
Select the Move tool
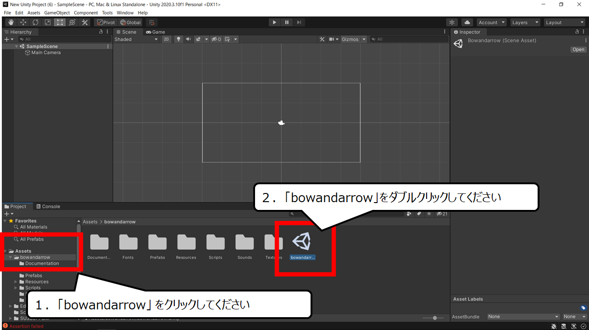[x=23, y=22]
